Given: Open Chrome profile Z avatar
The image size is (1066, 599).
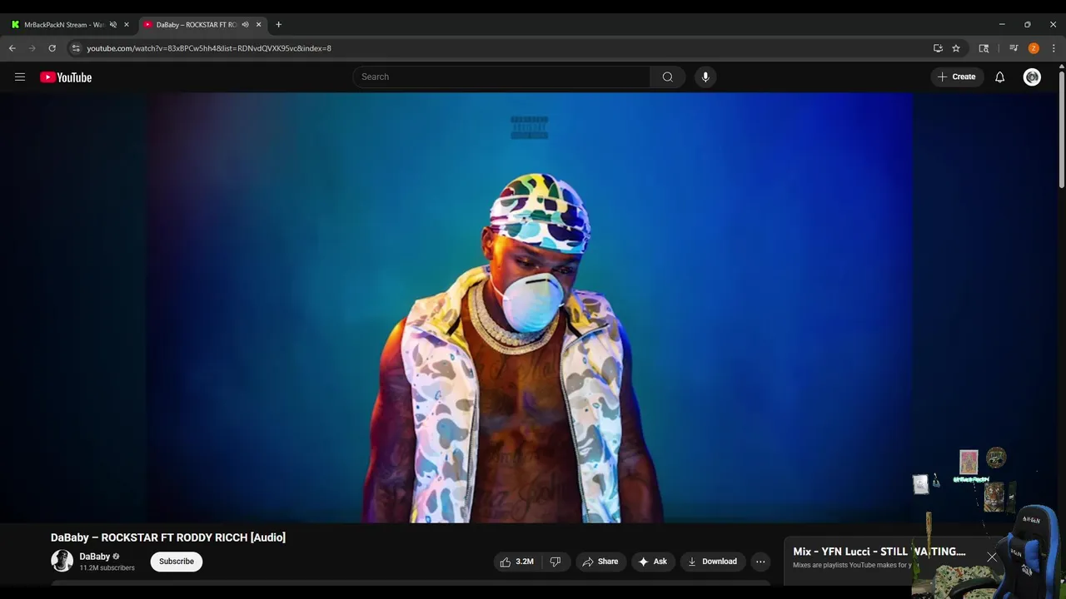Looking at the screenshot, I should pyautogui.click(x=1034, y=48).
